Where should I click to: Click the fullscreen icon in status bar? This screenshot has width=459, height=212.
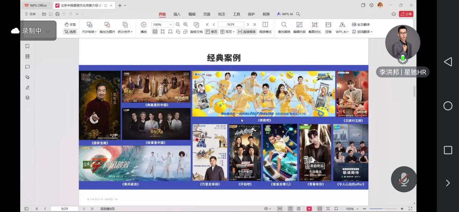410,209
